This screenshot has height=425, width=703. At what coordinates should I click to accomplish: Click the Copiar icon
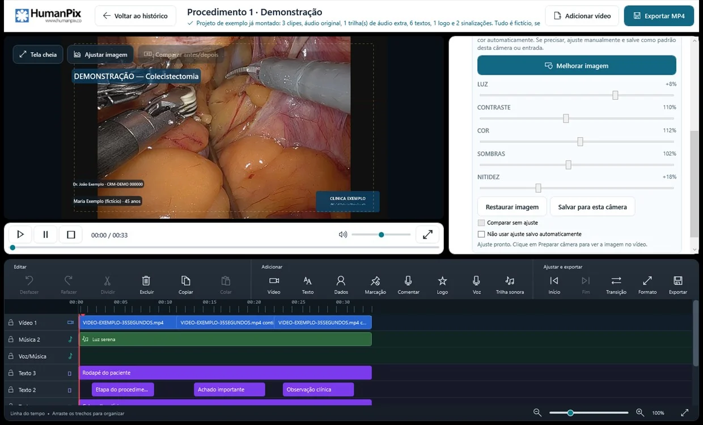click(186, 280)
